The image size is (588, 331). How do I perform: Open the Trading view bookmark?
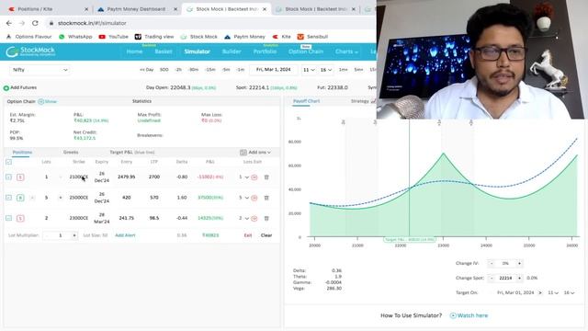(x=154, y=37)
